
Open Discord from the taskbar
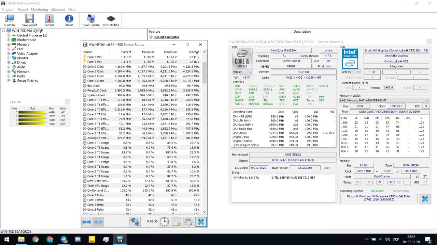point(77,239)
